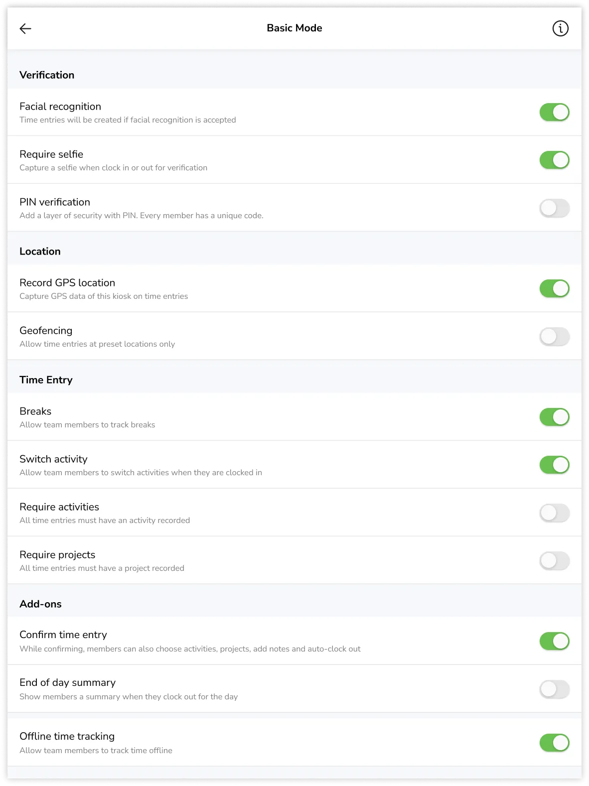589x786 pixels.
Task: Open the info icon in header
Action: pos(560,29)
